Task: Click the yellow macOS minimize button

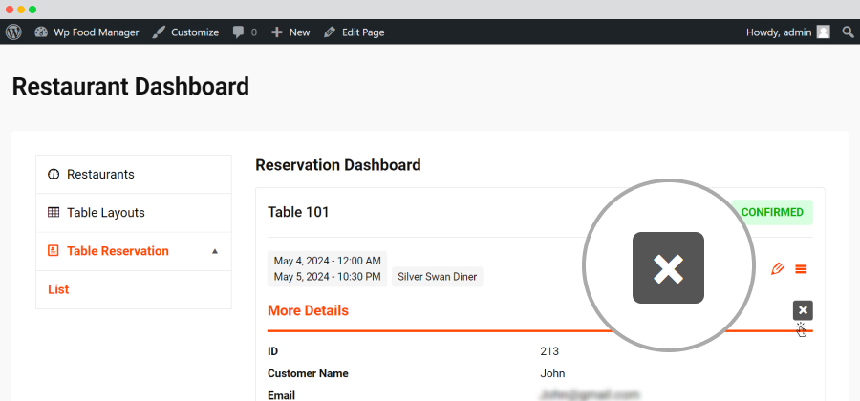Action: point(21,10)
